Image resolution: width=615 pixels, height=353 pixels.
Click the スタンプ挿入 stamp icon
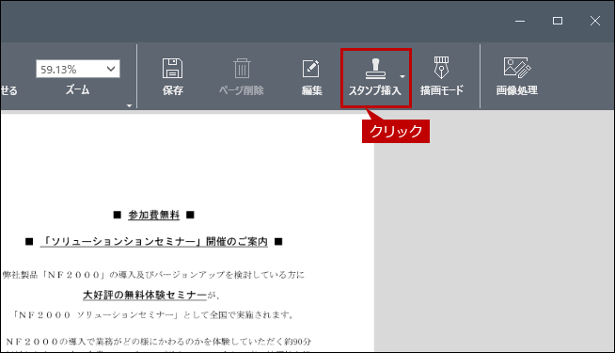[375, 69]
